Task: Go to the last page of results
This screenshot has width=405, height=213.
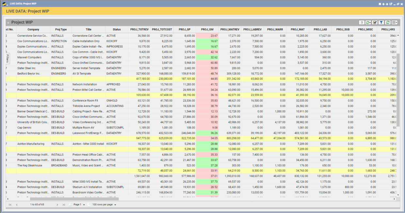Action: coord(64,205)
